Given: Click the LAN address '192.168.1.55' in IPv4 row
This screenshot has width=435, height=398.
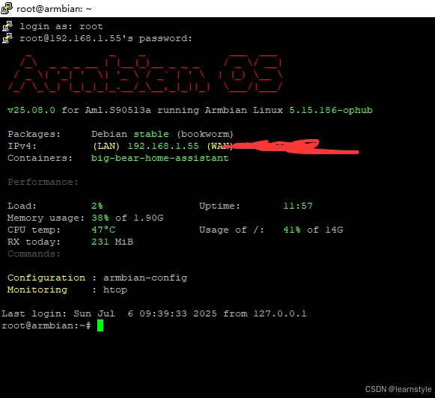Looking at the screenshot, I should (x=163, y=146).
